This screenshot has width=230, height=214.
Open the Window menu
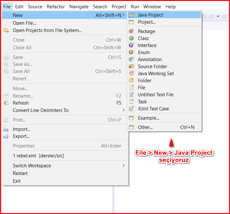[x=152, y=7]
